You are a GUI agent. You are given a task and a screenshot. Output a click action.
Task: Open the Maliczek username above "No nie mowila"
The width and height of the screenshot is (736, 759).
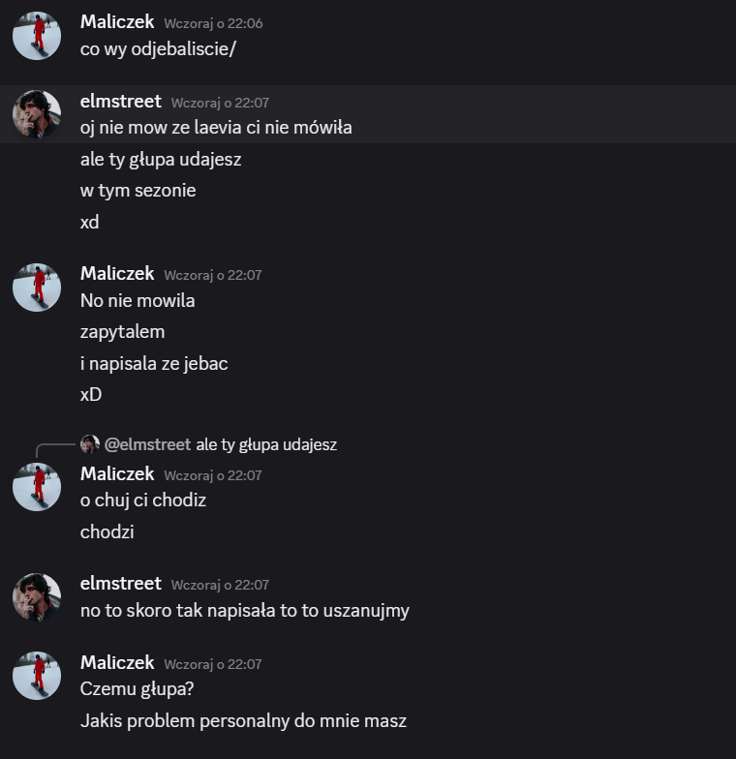tap(117, 274)
